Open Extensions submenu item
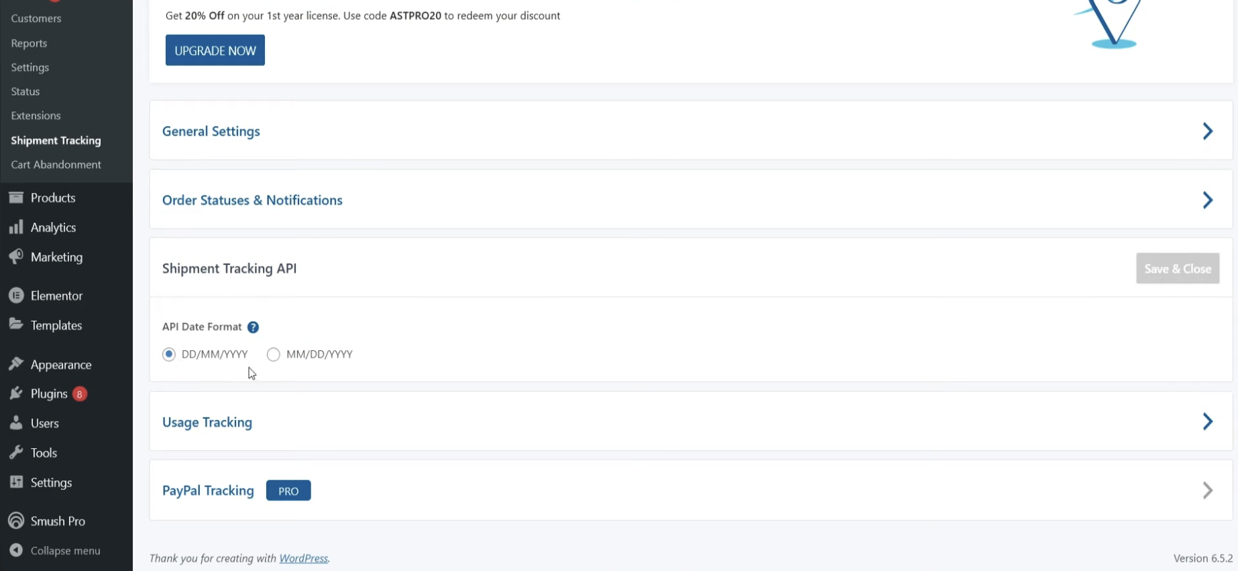1238x571 pixels. (x=36, y=115)
